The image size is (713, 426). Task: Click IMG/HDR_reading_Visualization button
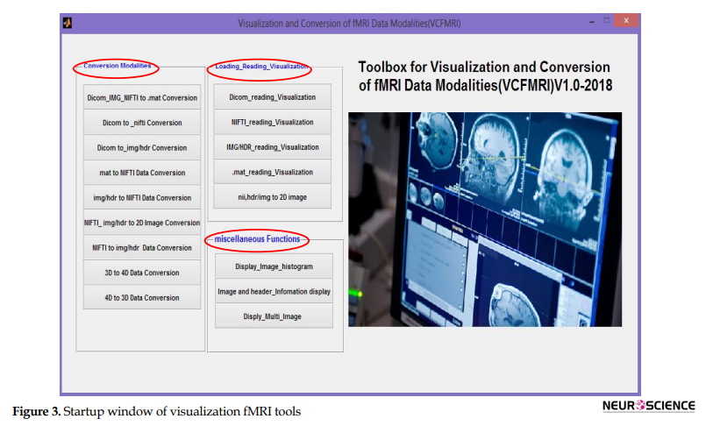click(273, 147)
